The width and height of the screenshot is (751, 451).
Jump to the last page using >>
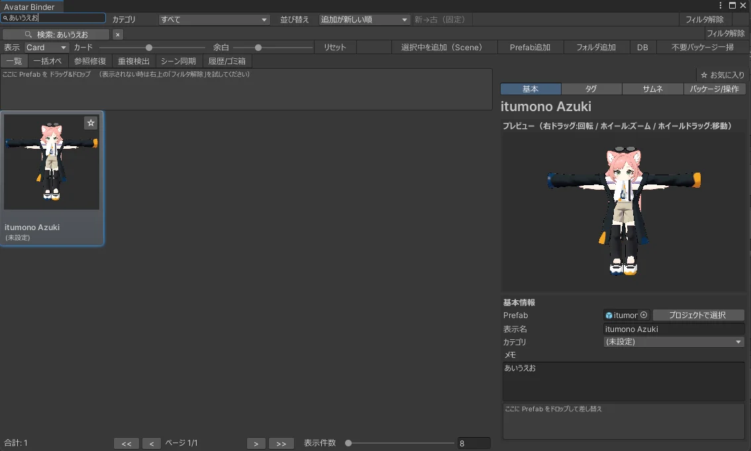pyautogui.click(x=281, y=443)
